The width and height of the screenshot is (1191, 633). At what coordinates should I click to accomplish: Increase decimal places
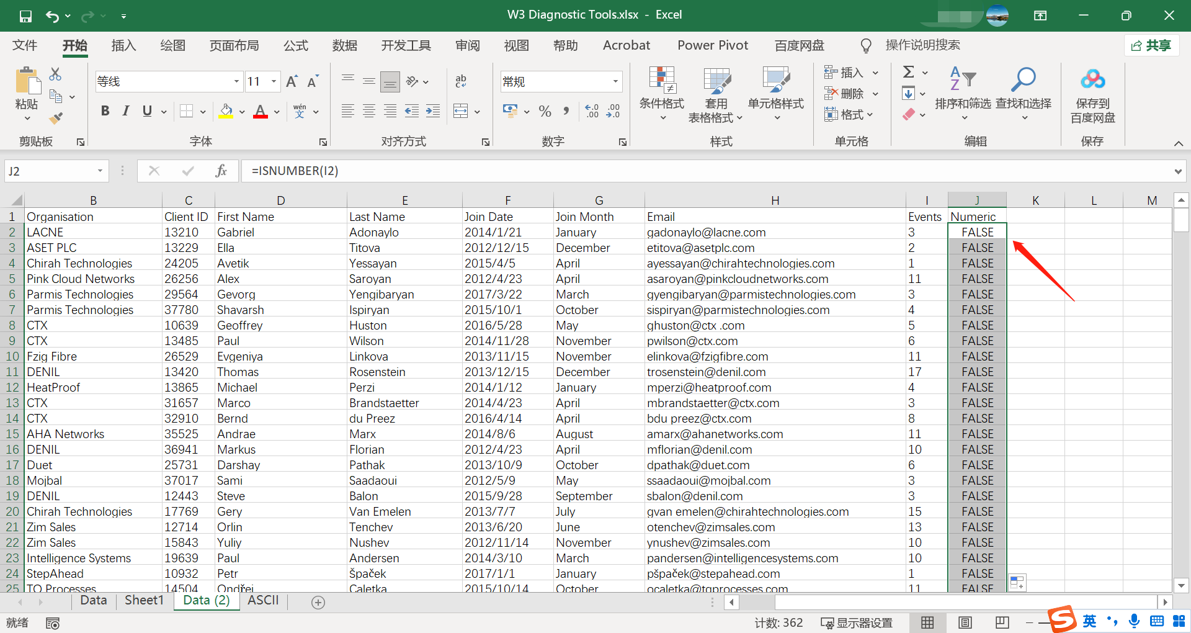click(592, 111)
